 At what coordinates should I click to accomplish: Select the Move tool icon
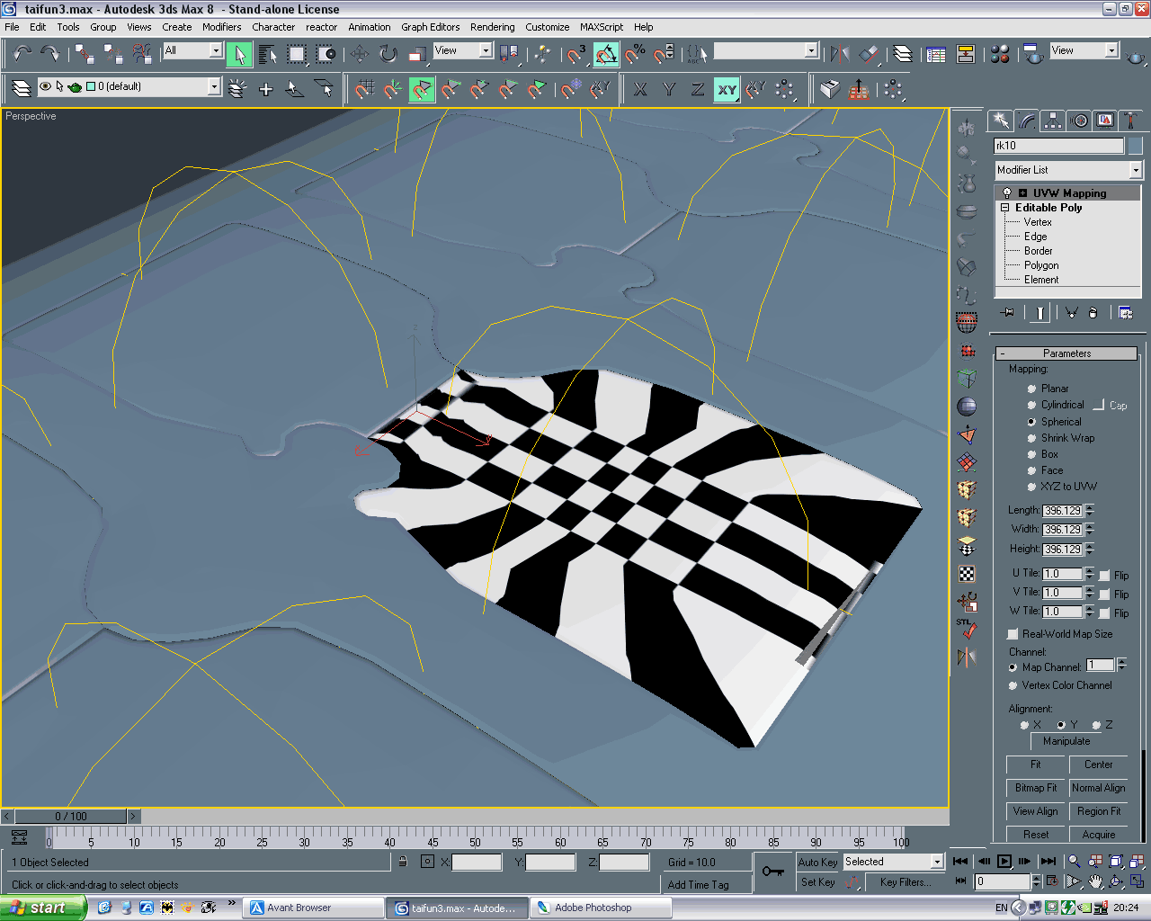[x=360, y=55]
